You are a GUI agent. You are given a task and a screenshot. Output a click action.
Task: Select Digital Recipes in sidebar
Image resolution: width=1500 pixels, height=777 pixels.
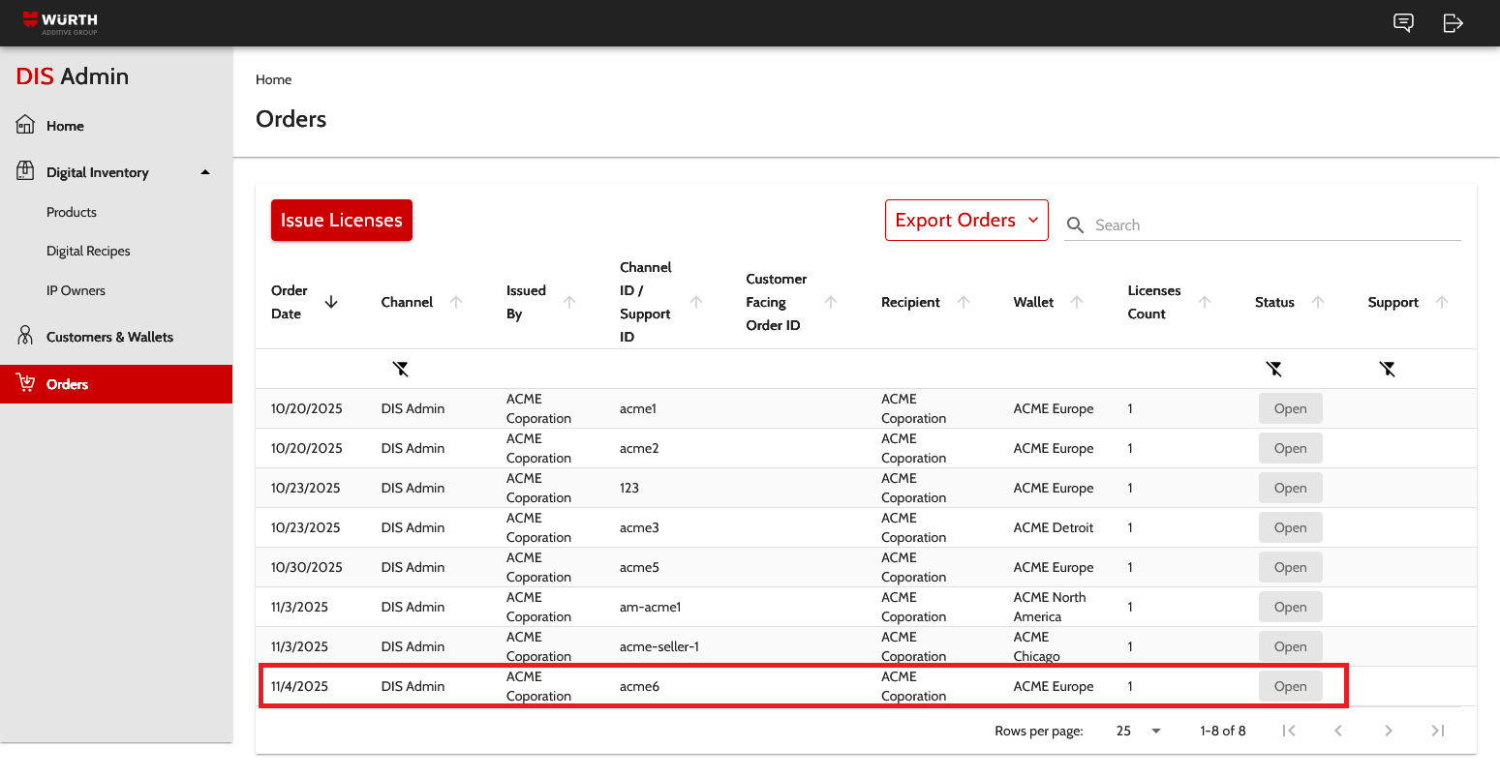click(88, 251)
